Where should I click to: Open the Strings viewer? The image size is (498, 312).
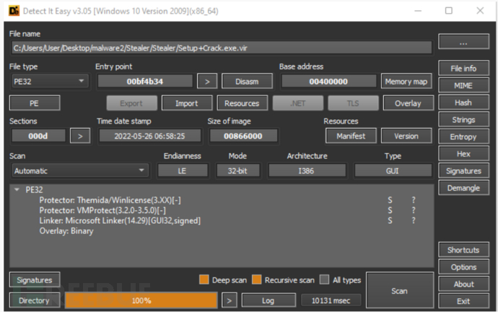(463, 120)
